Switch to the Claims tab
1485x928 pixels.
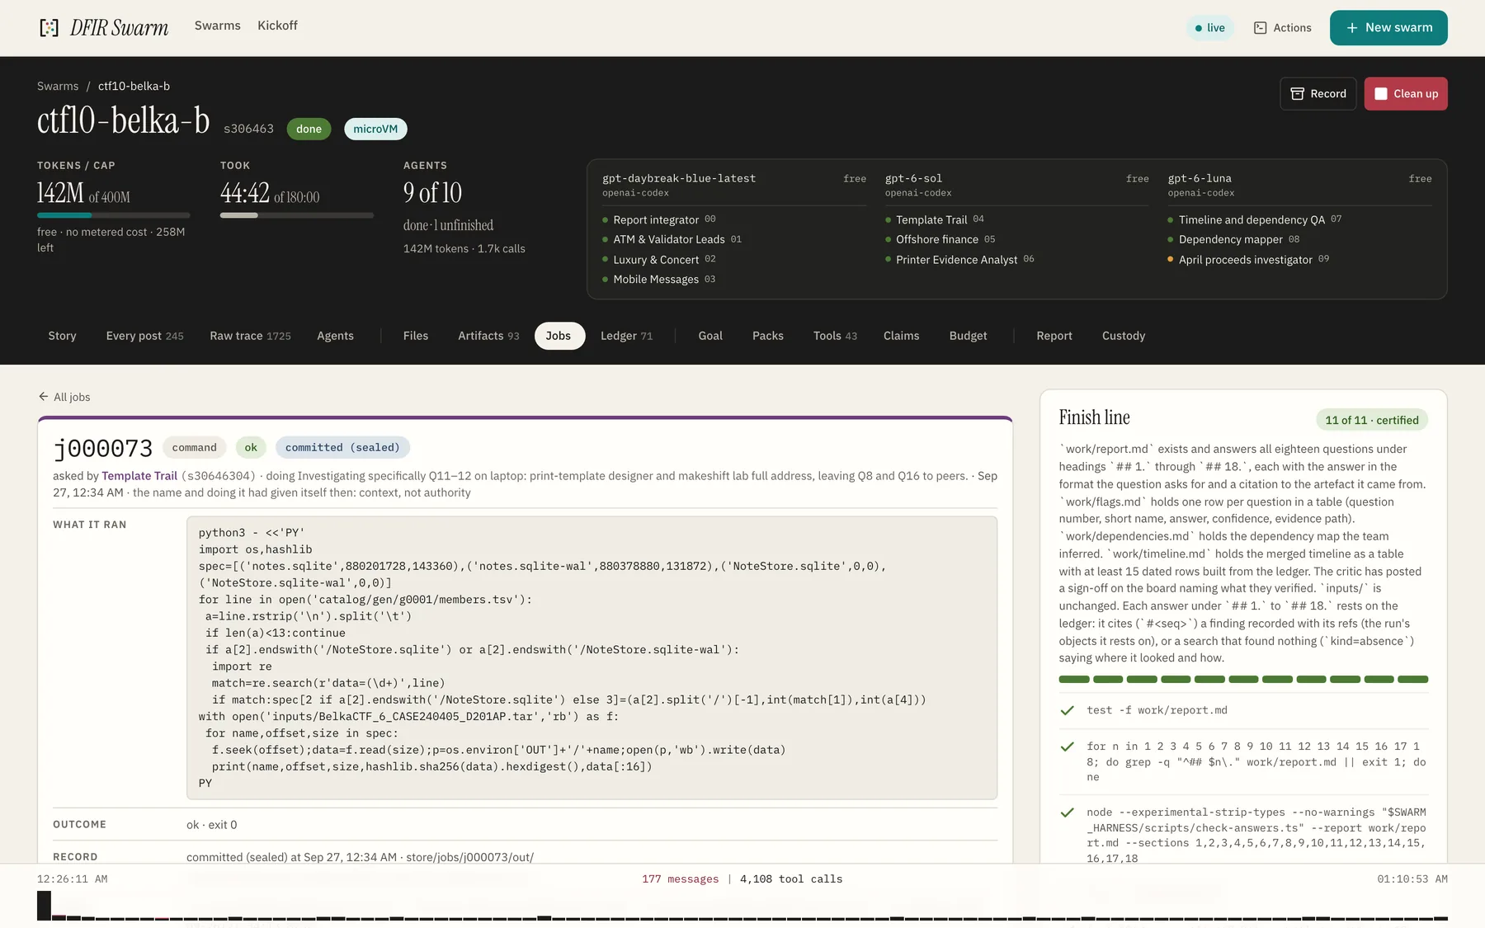(x=901, y=336)
